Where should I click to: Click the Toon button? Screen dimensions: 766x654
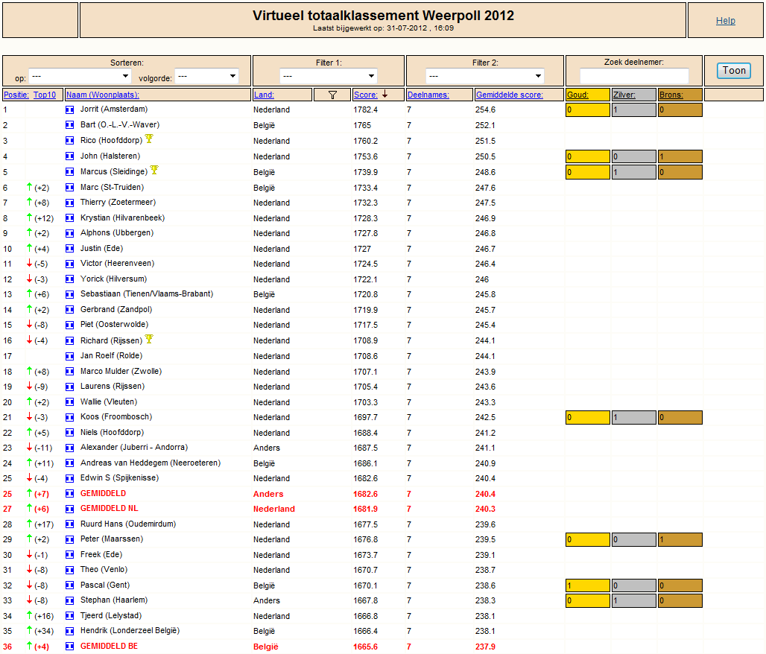pos(734,70)
